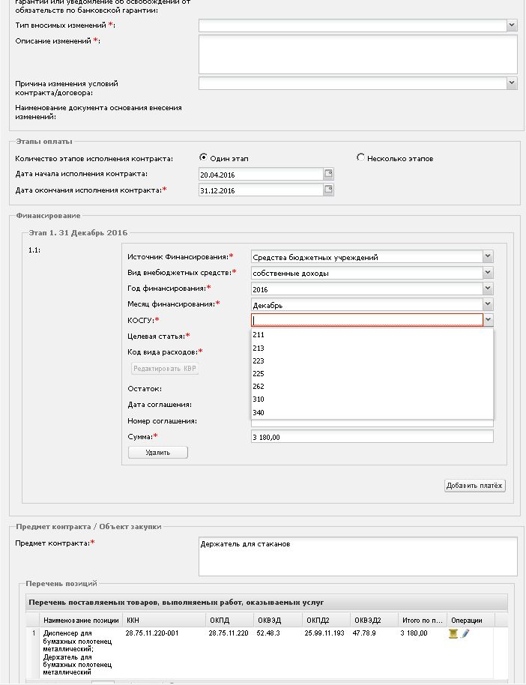Choose КОСГУ option 223
Screen dimensions: 526x685
click(372, 360)
